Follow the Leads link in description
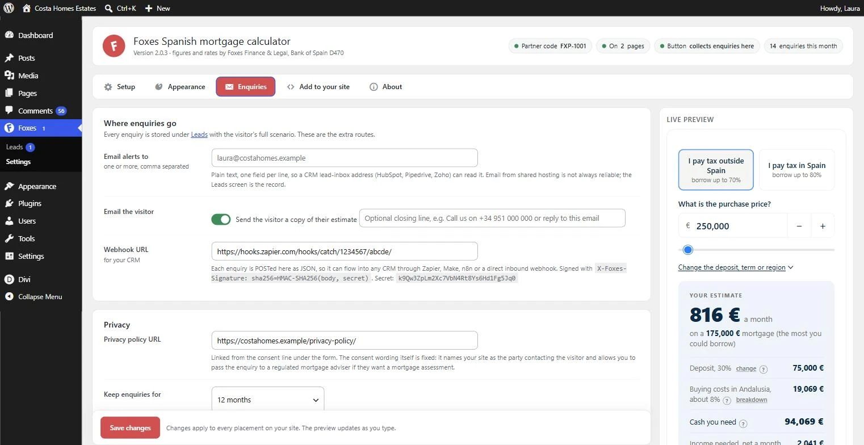 [199, 135]
